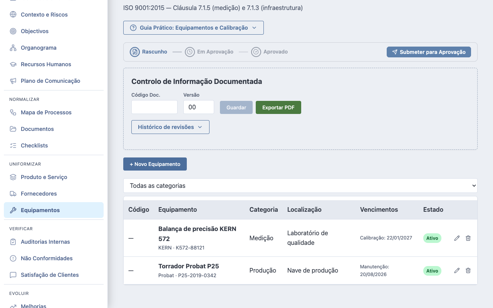Screen dimensions: 493x308
Task: Click Submeter para Aprovação button
Action: [x=429, y=52]
